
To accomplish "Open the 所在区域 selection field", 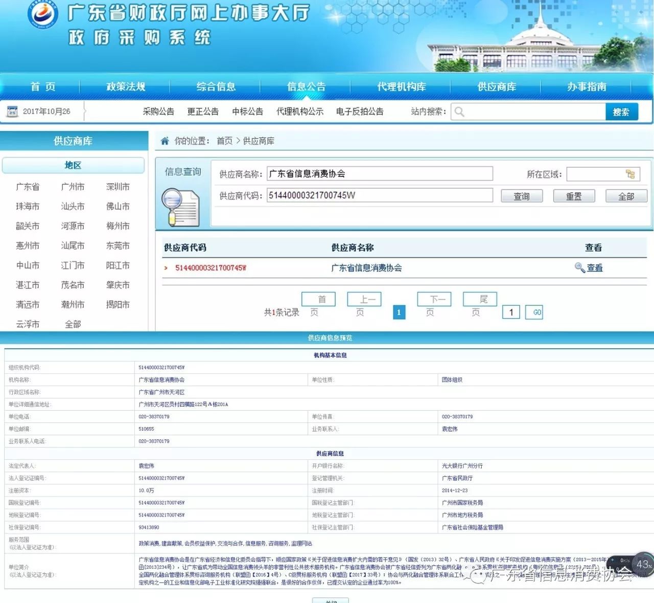I will (603, 174).
